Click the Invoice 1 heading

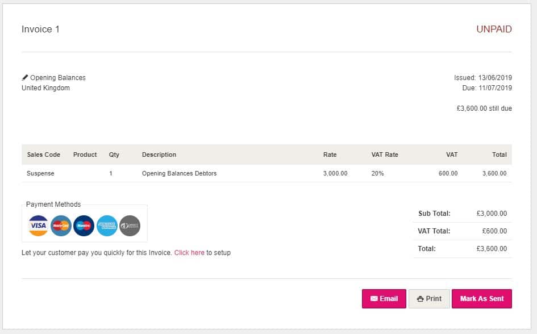[40, 30]
